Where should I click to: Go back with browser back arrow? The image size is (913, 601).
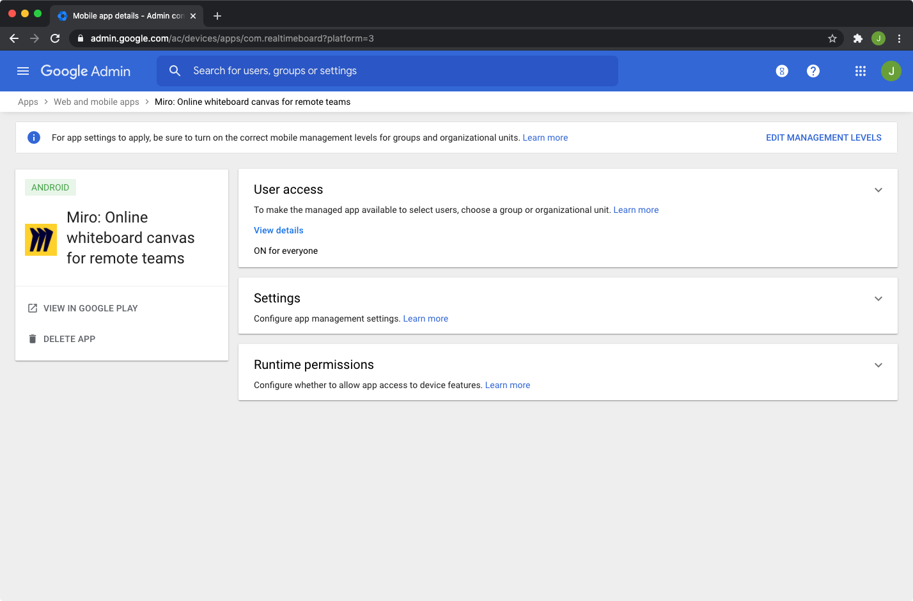(x=14, y=38)
